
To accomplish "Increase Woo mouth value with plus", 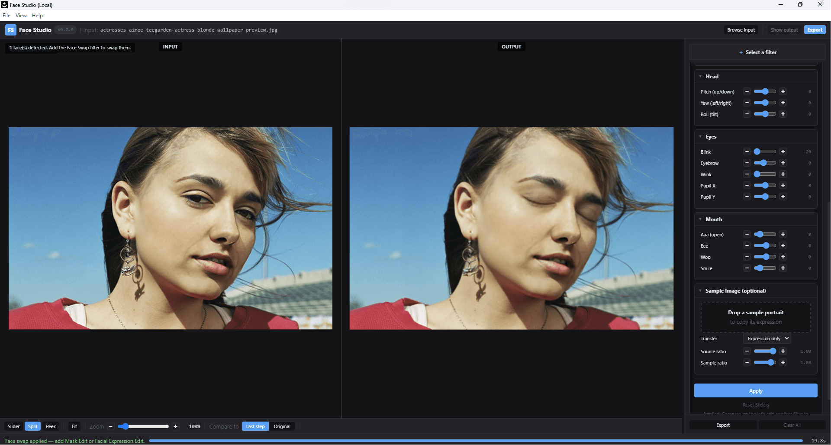I will point(783,257).
